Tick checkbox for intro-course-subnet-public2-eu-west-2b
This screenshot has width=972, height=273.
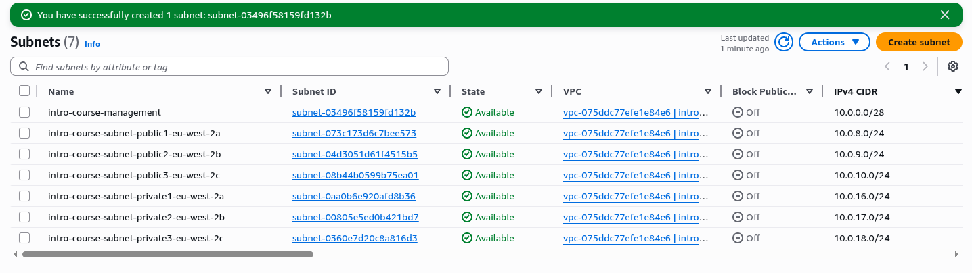tap(24, 154)
